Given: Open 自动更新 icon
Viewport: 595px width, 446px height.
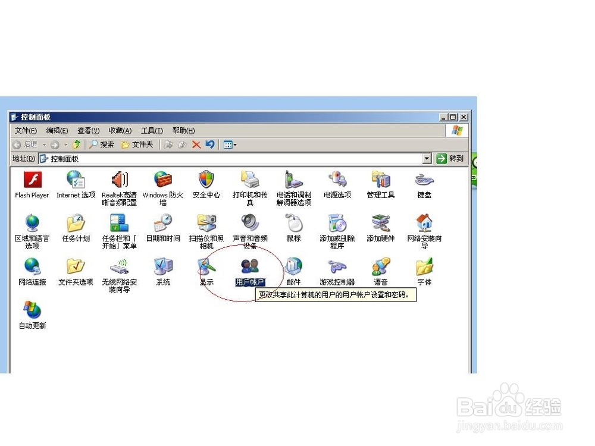Looking at the screenshot, I should coord(32,310).
